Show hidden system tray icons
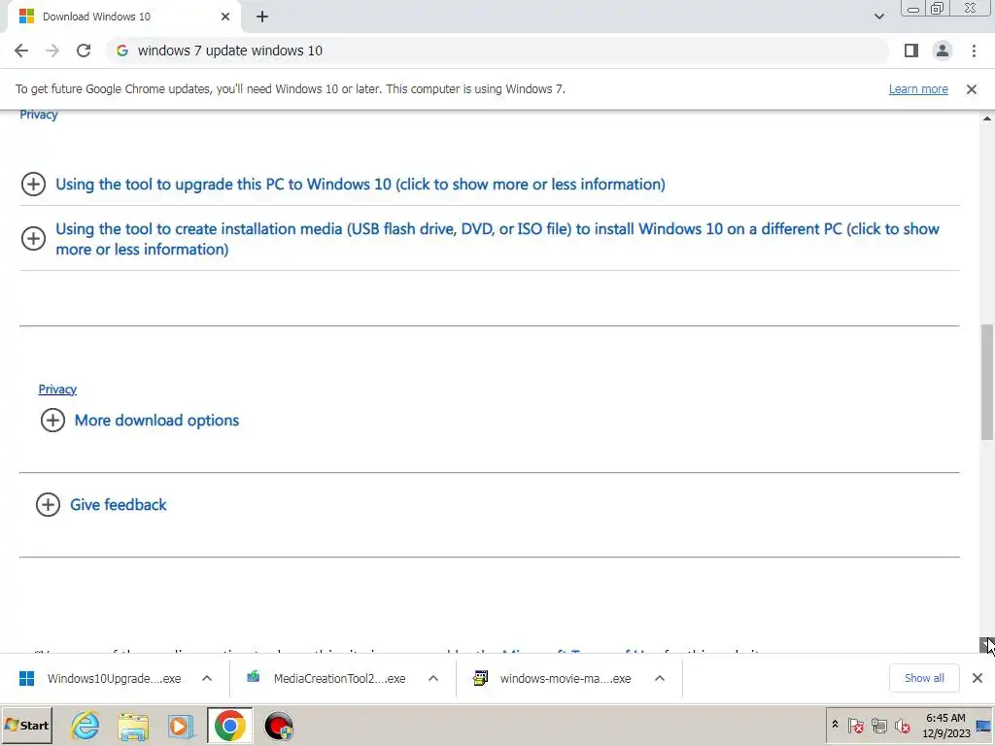Image resolution: width=995 pixels, height=746 pixels. point(835,725)
